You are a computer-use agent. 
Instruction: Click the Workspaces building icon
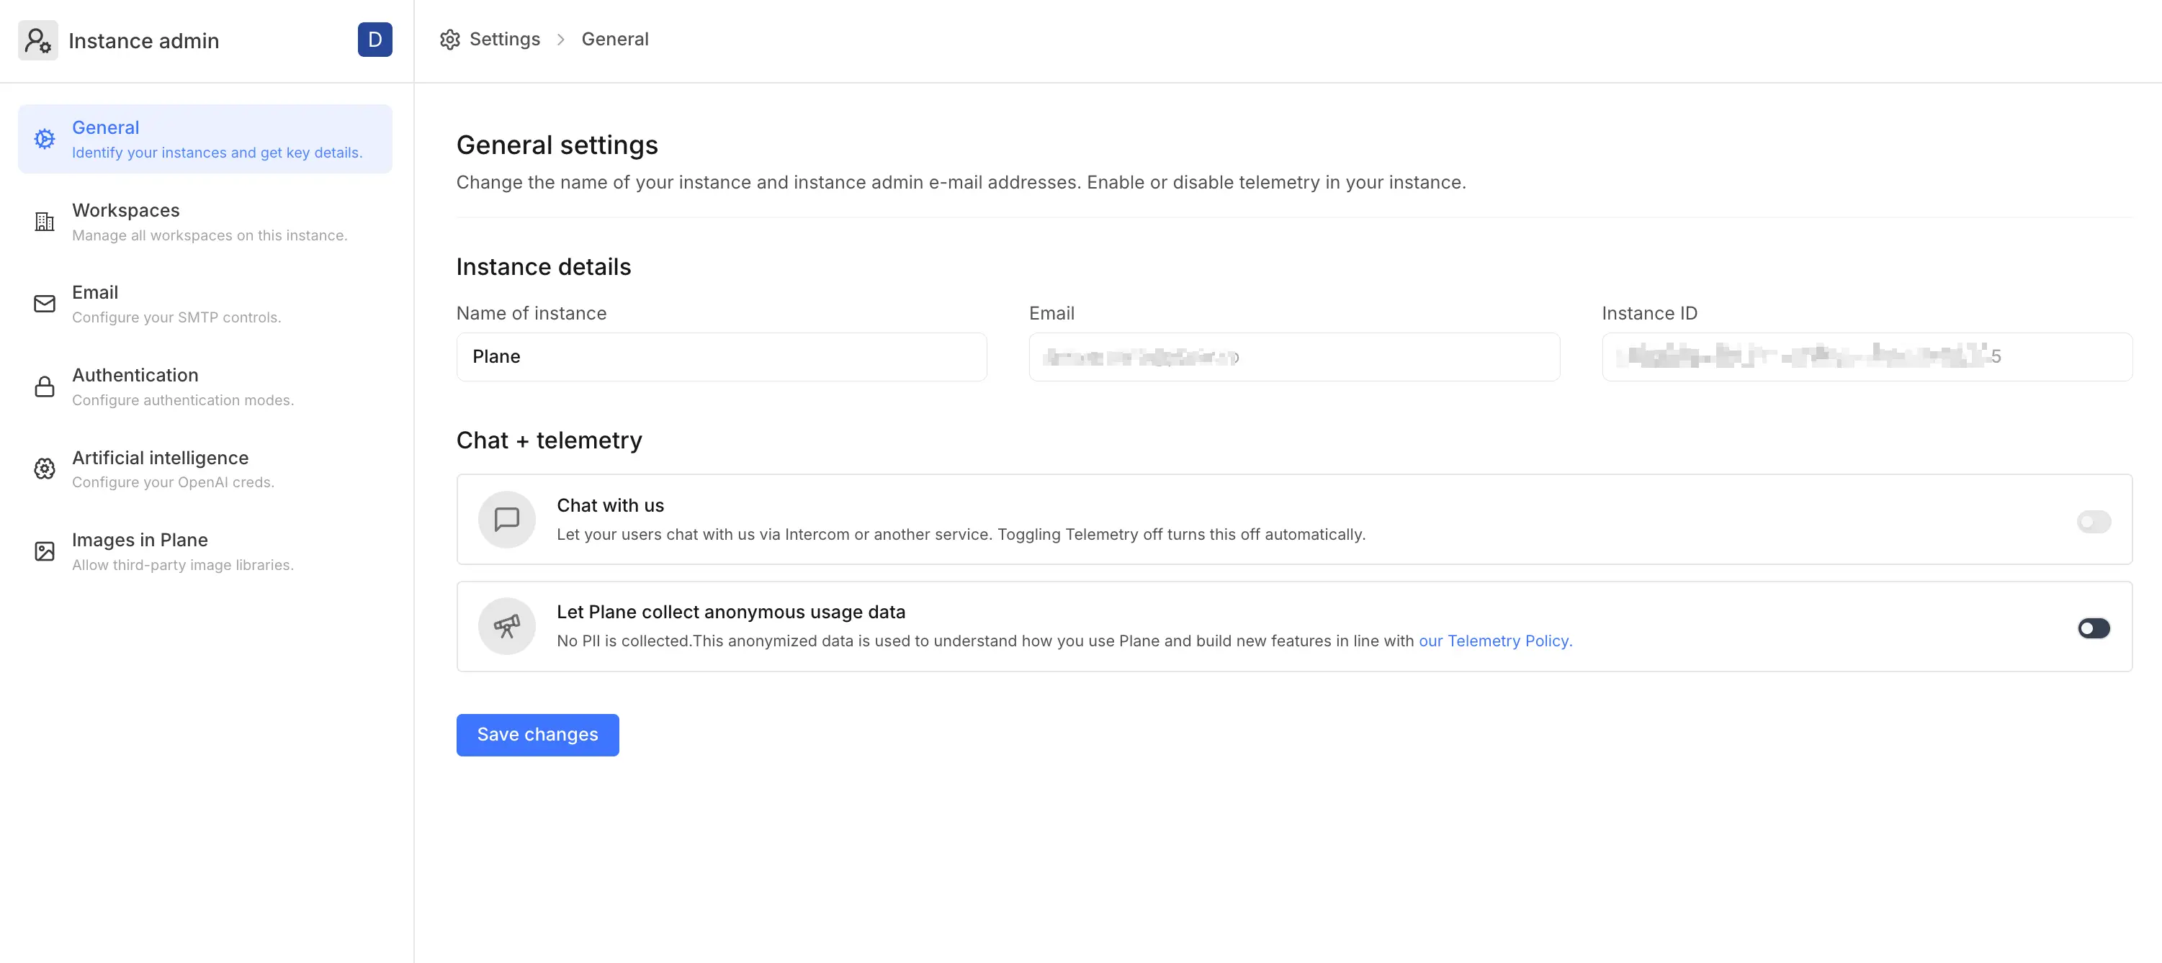45,222
